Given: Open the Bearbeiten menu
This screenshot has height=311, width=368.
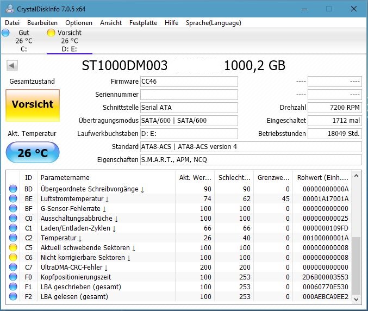Looking at the screenshot, I should coord(42,23).
